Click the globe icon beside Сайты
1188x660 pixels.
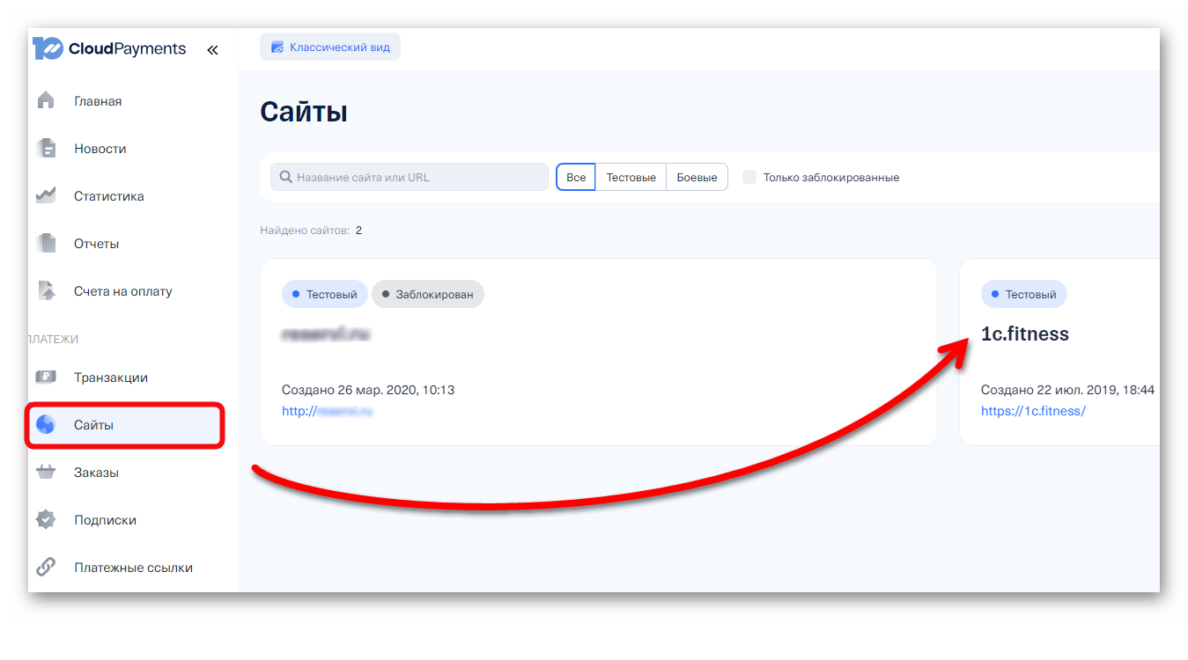coord(46,425)
